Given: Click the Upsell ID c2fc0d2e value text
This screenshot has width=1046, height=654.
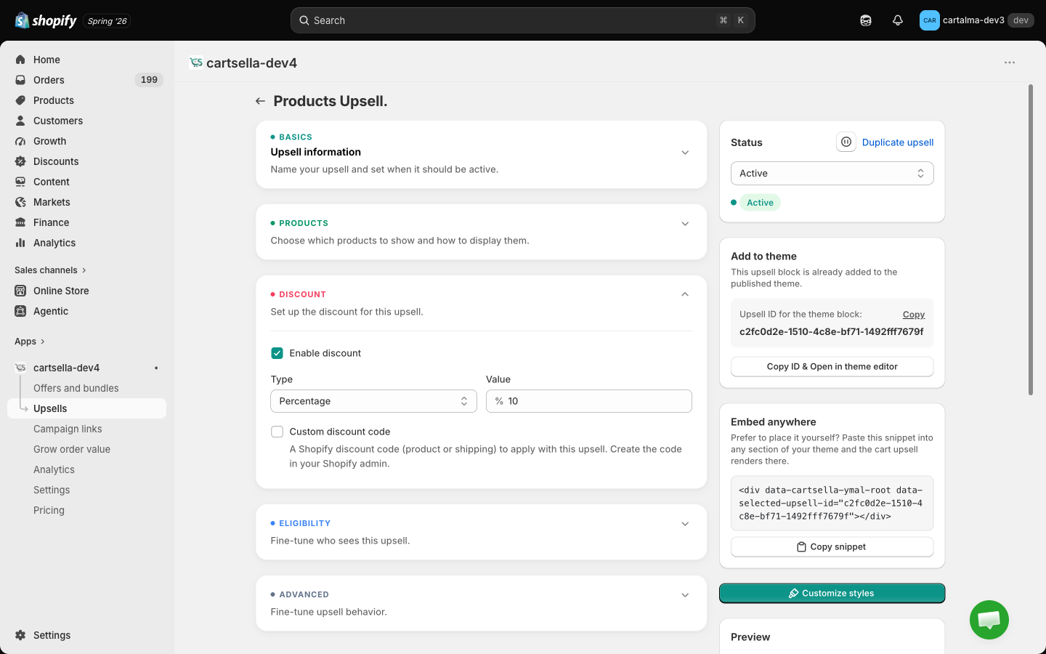Looking at the screenshot, I should coord(832,331).
